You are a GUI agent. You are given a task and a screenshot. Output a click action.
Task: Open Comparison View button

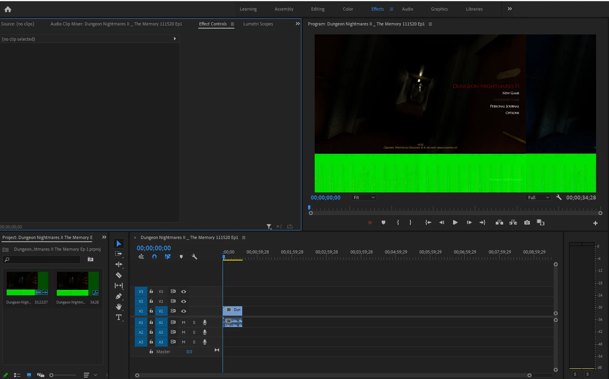click(x=540, y=223)
